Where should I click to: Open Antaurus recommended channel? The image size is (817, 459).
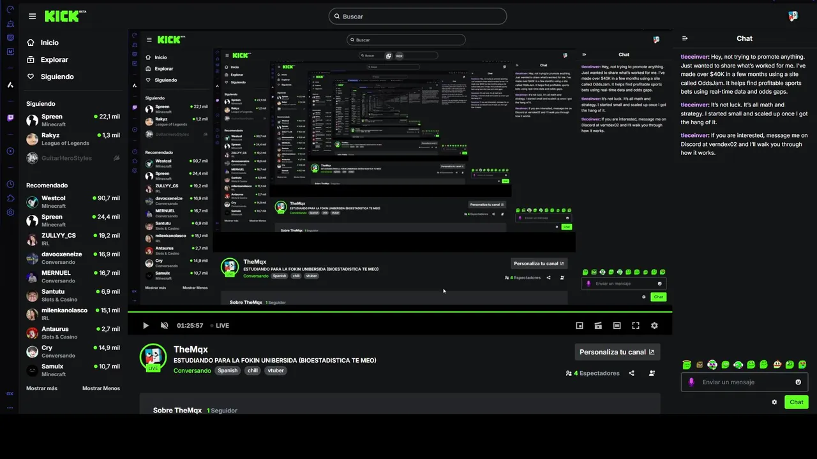tap(73, 333)
